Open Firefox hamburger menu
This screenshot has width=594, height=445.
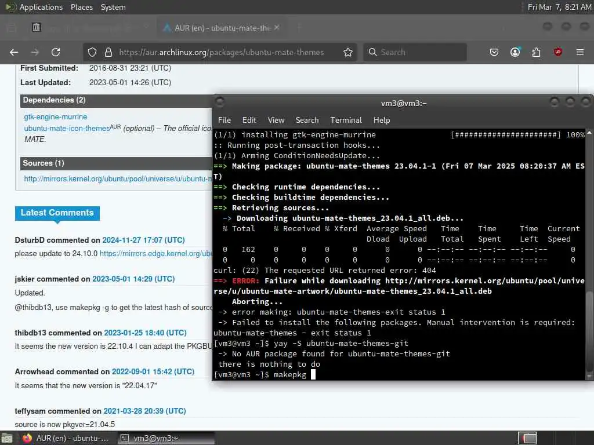click(x=580, y=52)
